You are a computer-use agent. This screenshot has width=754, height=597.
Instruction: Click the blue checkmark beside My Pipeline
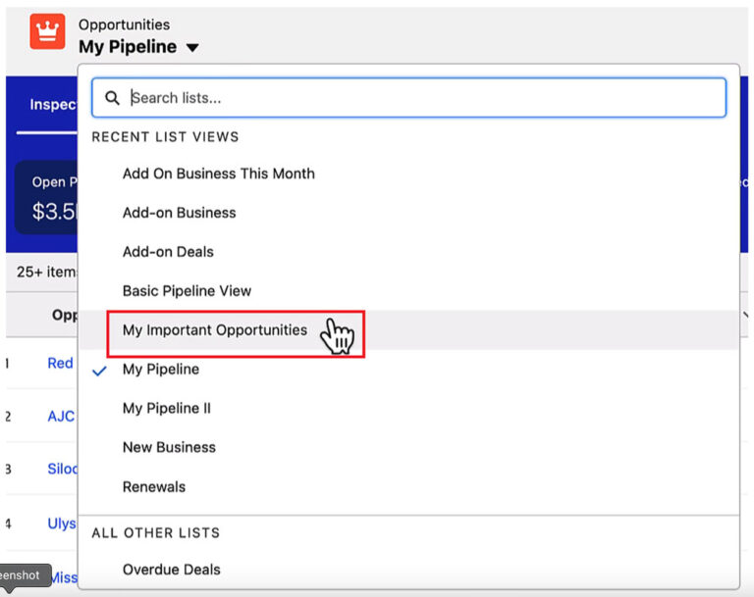coord(98,371)
